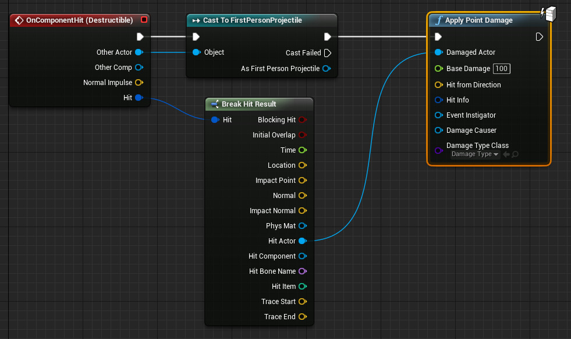The height and width of the screenshot is (339, 571).
Task: Click the Initial Overlap boolean pin
Action: click(x=302, y=135)
